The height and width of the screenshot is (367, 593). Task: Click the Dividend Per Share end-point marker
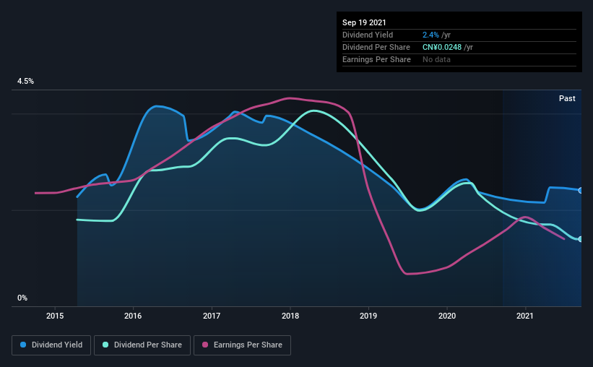click(x=581, y=239)
